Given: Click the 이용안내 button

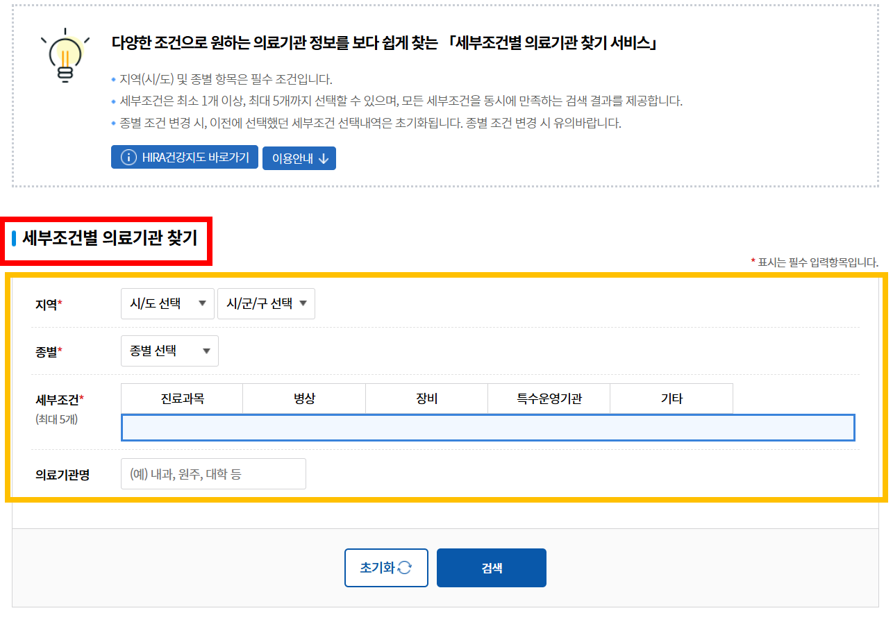Looking at the screenshot, I should point(299,158).
